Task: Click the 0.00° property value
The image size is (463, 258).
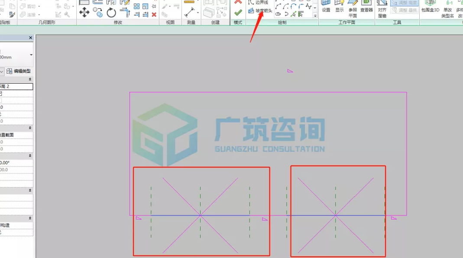Action: tap(16, 163)
